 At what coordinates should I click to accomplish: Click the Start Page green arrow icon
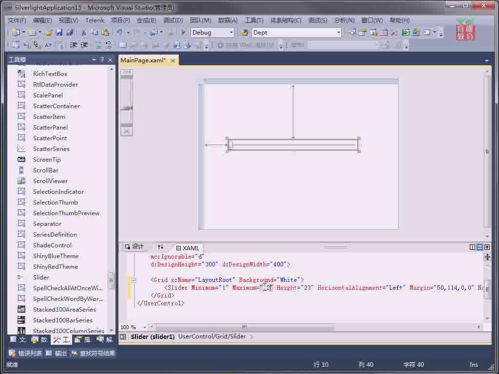(x=405, y=32)
